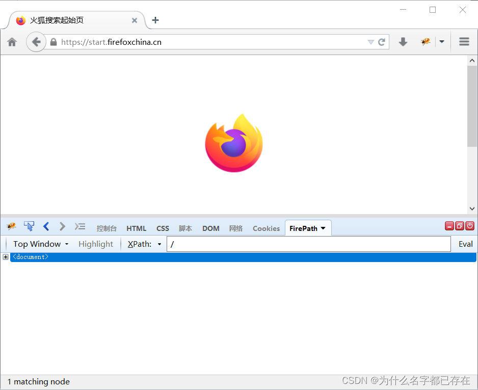Screen dimensions: 478x390
Task: Go back with the back arrow button
Action: point(36,42)
